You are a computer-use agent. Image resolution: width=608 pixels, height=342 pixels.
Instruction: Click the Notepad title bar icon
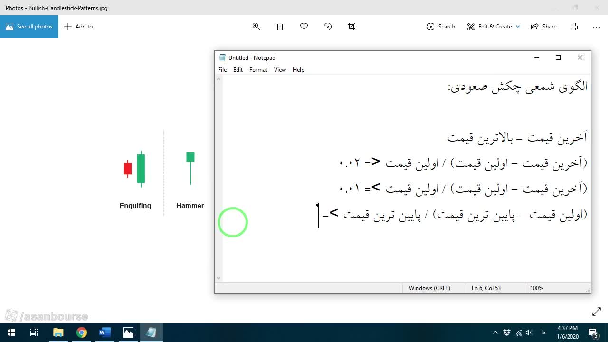click(x=222, y=57)
